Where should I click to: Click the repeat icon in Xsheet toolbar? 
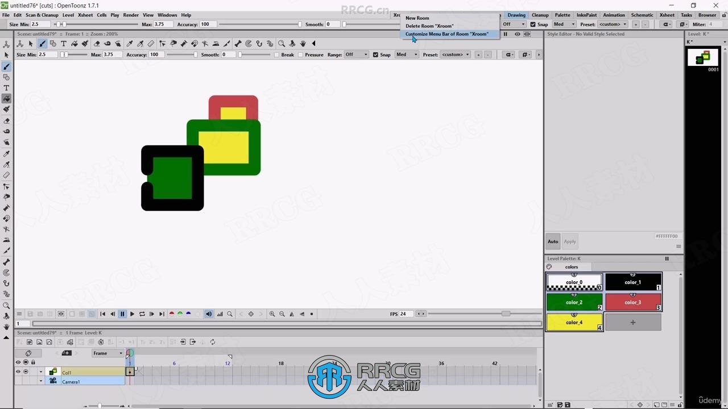pyautogui.click(x=212, y=342)
